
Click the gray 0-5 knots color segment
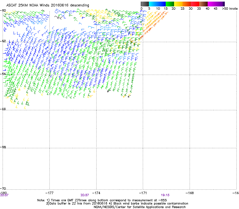(145, 4)
